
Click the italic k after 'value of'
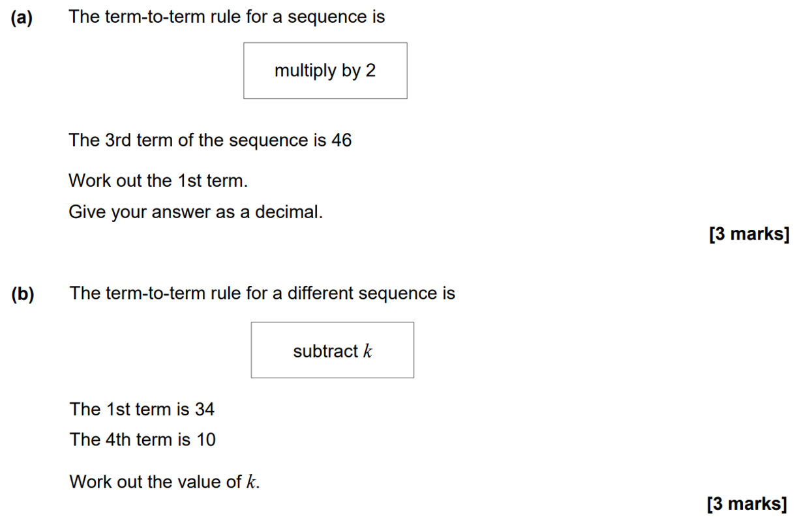click(x=251, y=482)
